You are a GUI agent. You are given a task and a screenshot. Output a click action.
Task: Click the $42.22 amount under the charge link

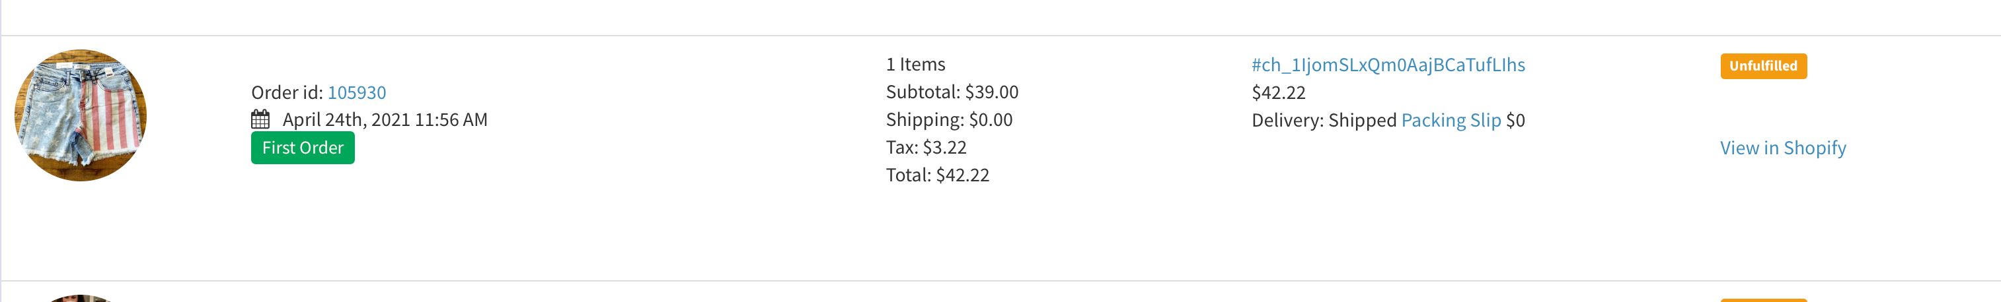(x=1279, y=92)
